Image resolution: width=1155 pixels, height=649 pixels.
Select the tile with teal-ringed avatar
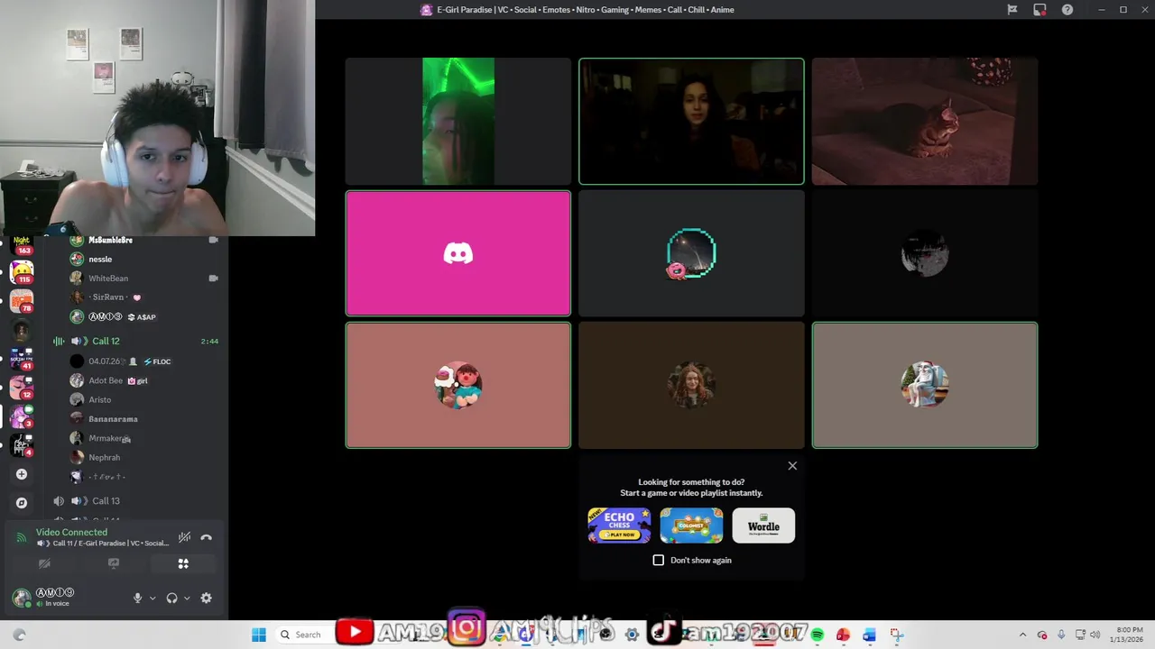click(691, 253)
